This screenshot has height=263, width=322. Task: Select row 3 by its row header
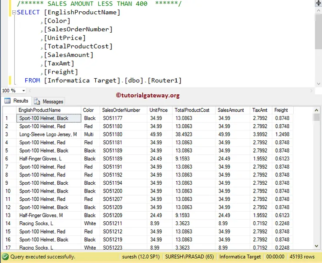(9, 134)
